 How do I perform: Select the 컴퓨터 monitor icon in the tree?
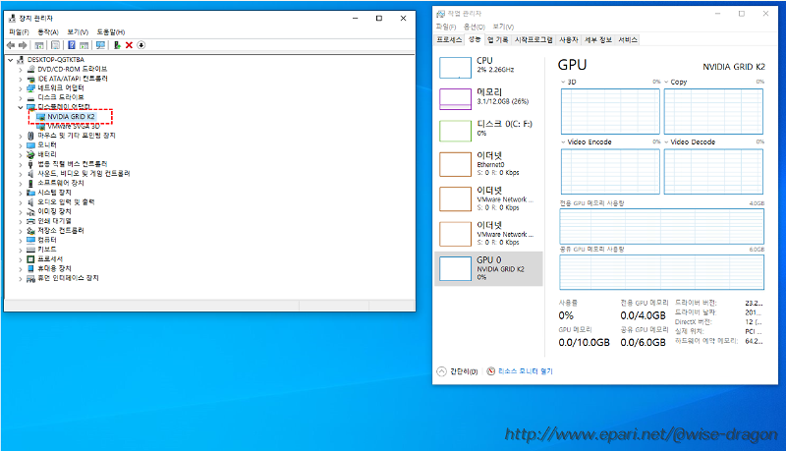tap(30, 240)
